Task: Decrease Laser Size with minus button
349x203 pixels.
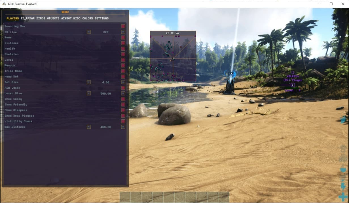Action: [x=89, y=93]
